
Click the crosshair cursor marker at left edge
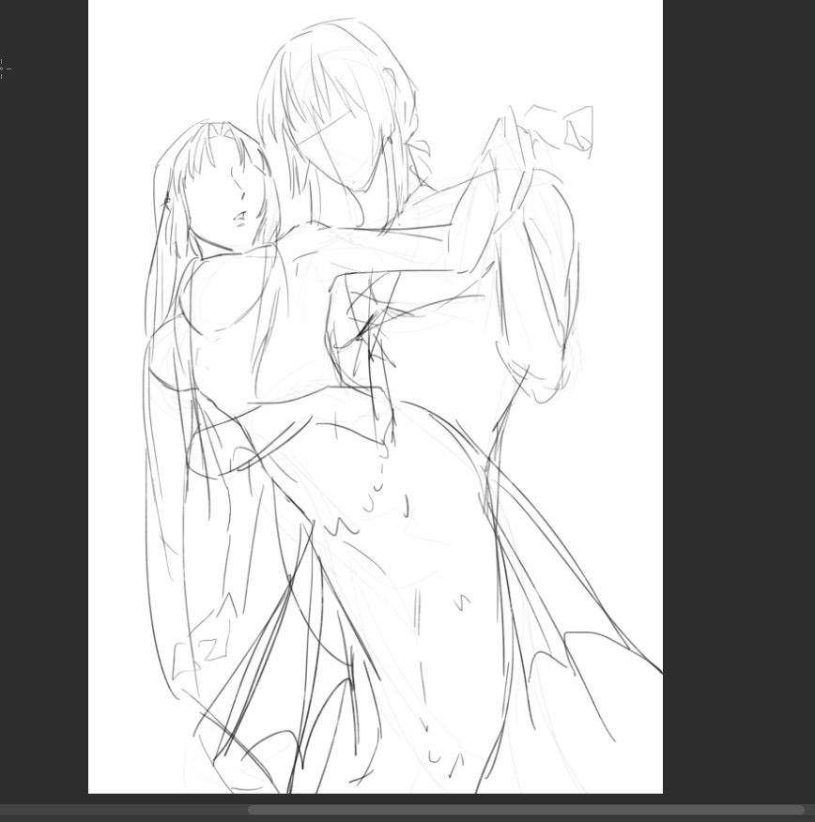[x=2, y=68]
